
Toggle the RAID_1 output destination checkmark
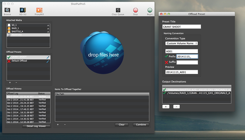164,93
